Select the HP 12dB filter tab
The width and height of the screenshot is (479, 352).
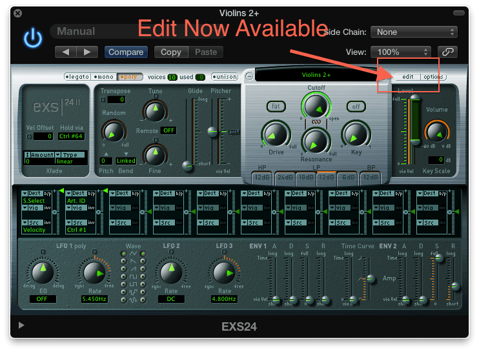point(262,178)
